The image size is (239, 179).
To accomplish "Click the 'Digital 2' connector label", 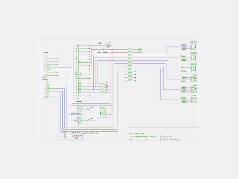I will 78,74.
